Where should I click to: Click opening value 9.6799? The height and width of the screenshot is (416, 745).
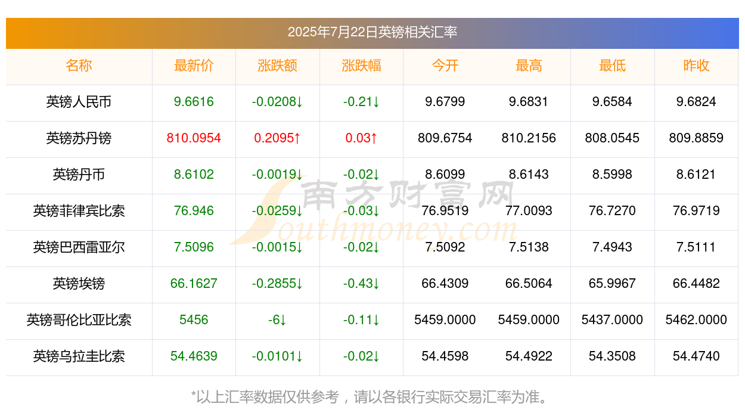pos(445,102)
